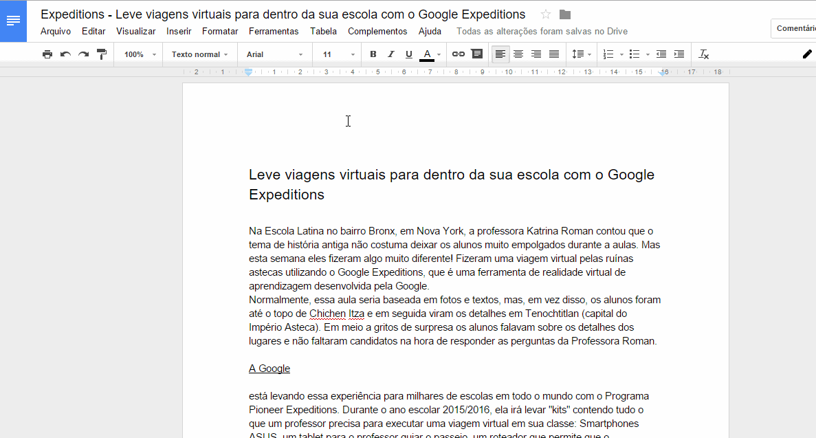This screenshot has height=438, width=816.
Task: Open editing mode pencil menu
Action: (806, 54)
